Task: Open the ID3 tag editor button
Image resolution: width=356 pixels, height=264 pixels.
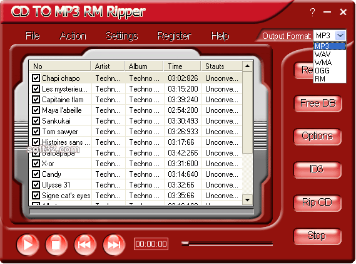Action: 317,169
